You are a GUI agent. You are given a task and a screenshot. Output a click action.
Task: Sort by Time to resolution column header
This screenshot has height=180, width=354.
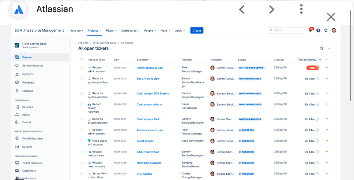tap(309, 60)
